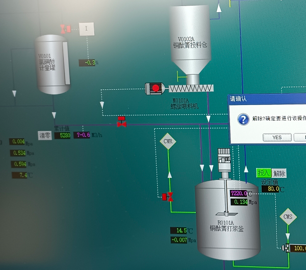Click the I interlock box
Screen dimensions: 306x270
[x=87, y=29]
